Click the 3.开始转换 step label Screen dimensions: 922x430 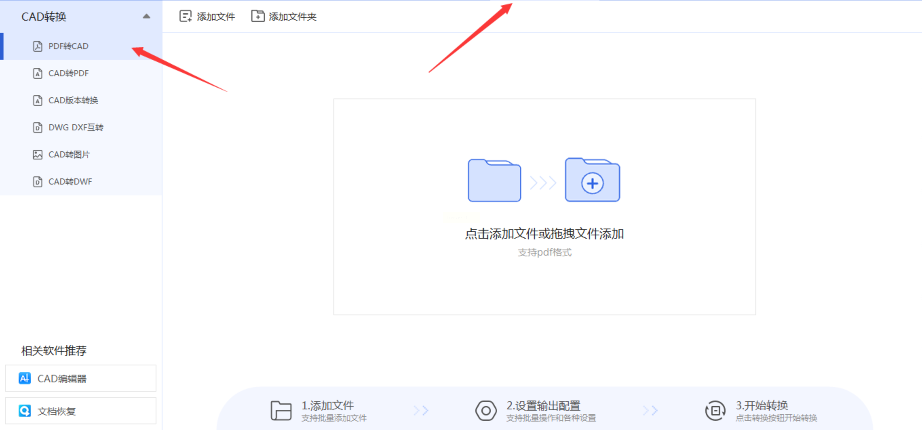coord(762,405)
